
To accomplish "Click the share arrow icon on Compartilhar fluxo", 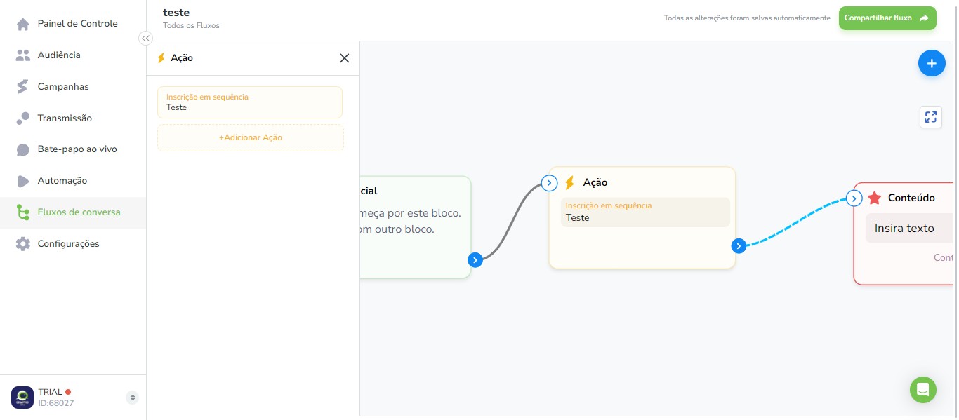I will coord(925,18).
